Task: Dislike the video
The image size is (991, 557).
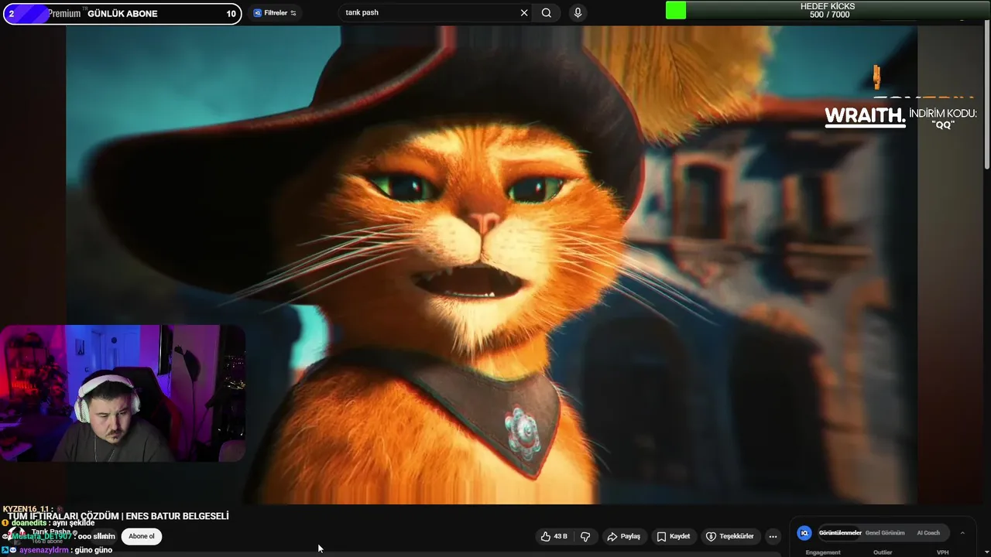Action: tap(585, 536)
